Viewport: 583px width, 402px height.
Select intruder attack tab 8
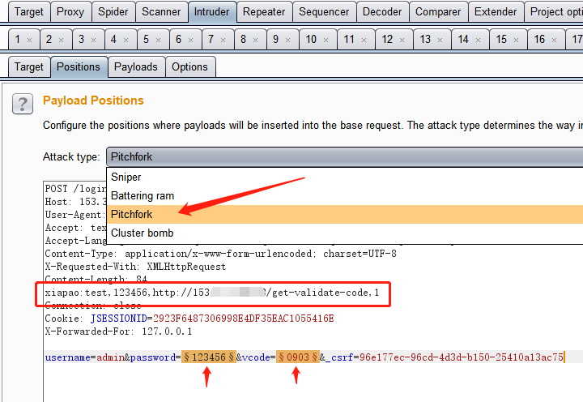tap(243, 40)
